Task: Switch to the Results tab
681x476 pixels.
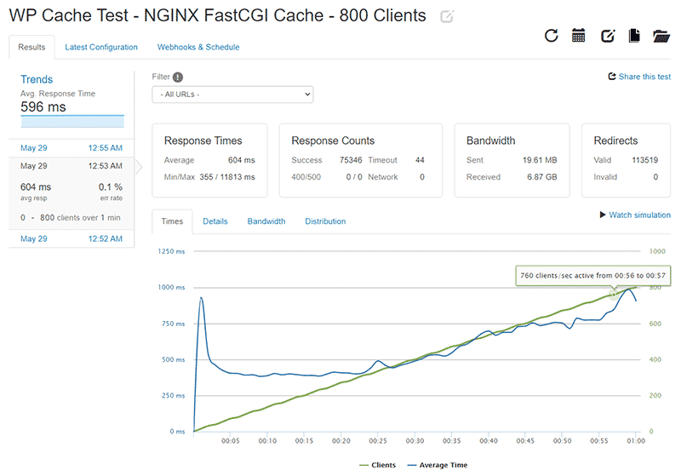Action: [x=31, y=47]
